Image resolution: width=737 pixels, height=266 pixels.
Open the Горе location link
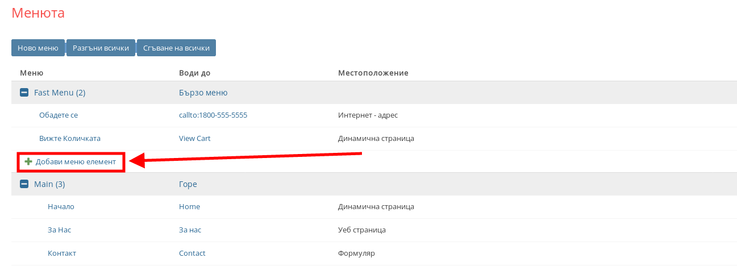[x=188, y=184]
